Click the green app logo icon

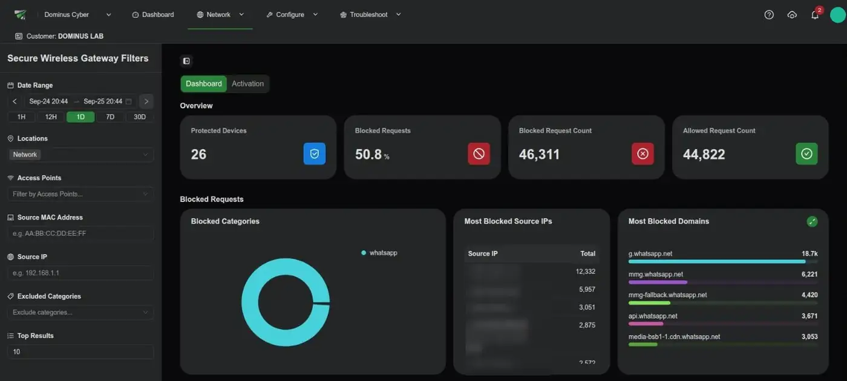coord(21,15)
